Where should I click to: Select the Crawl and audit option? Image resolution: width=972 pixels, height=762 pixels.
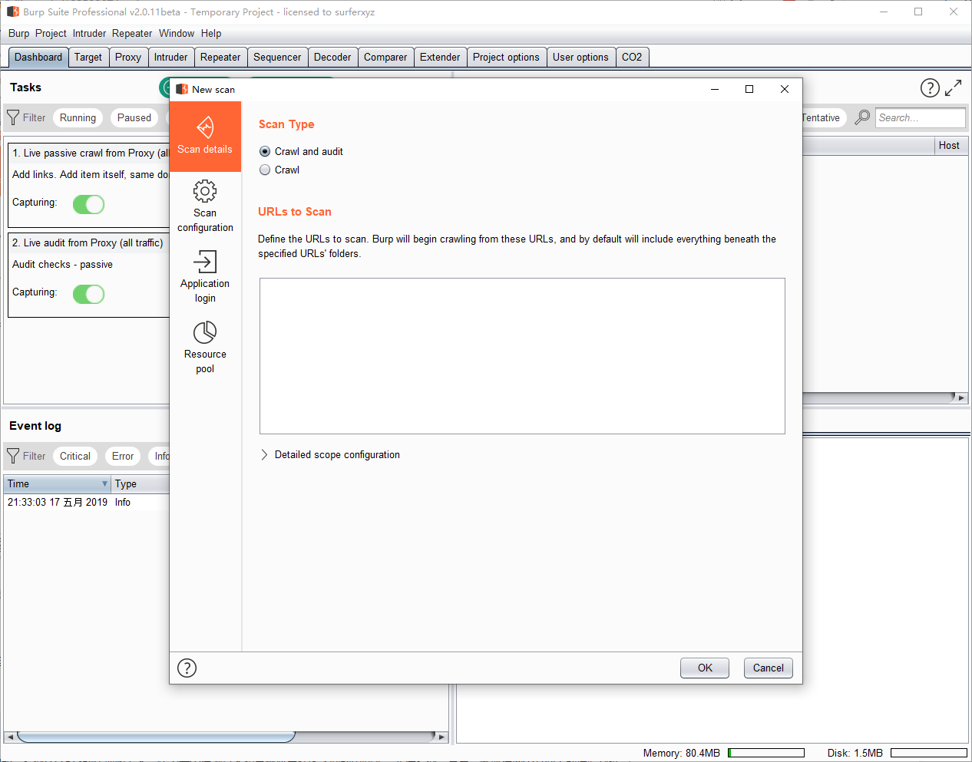tap(265, 152)
